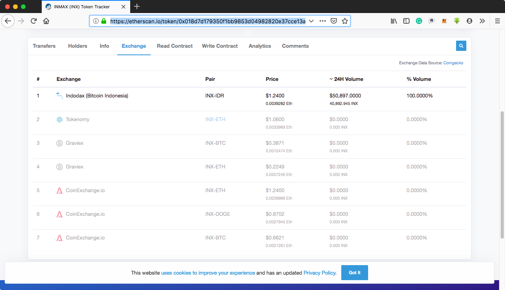
Task: Open site information icon in address bar
Action: pyautogui.click(x=96, y=21)
